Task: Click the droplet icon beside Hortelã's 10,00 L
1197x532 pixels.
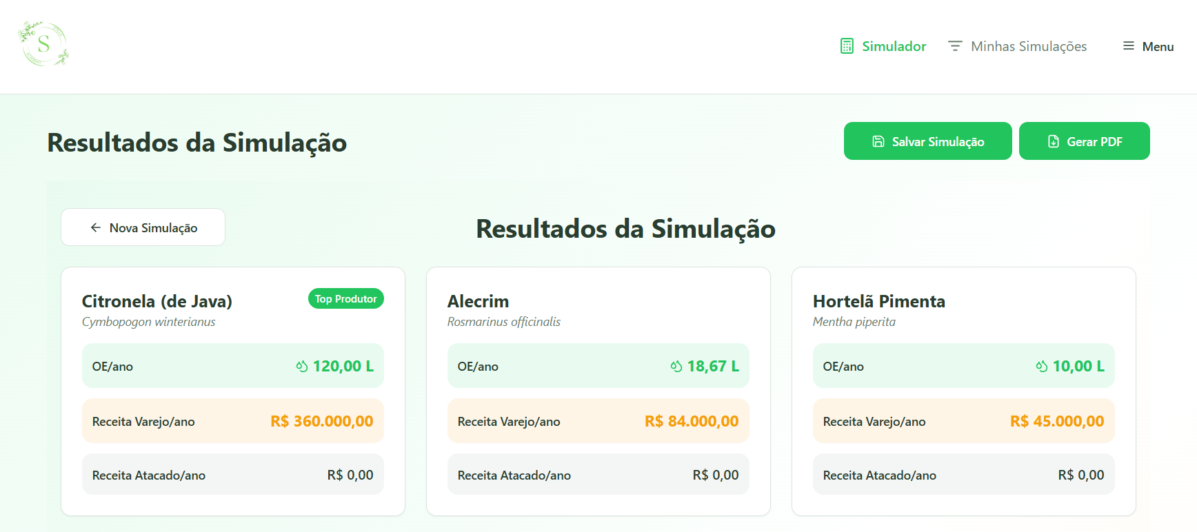Action: click(1040, 366)
